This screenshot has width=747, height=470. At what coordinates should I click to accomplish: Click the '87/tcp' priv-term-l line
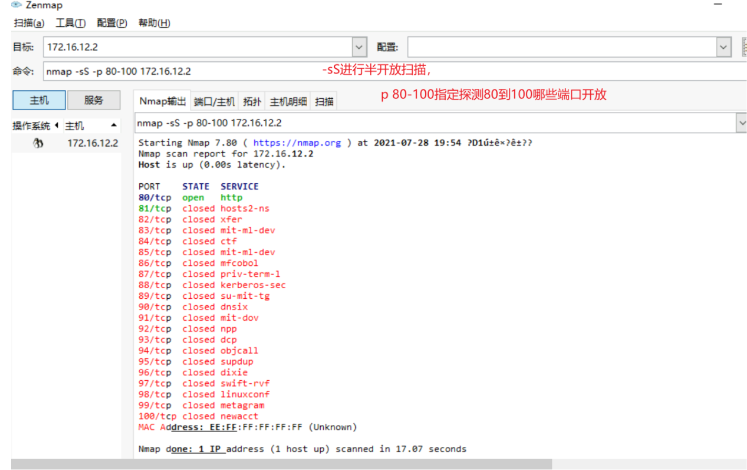click(x=209, y=274)
